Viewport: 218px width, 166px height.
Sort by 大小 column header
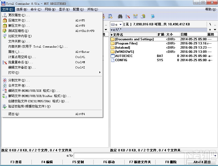point(173,35)
